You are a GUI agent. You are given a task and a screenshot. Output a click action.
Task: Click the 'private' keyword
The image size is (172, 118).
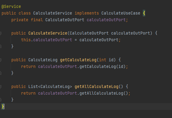(x=20, y=20)
